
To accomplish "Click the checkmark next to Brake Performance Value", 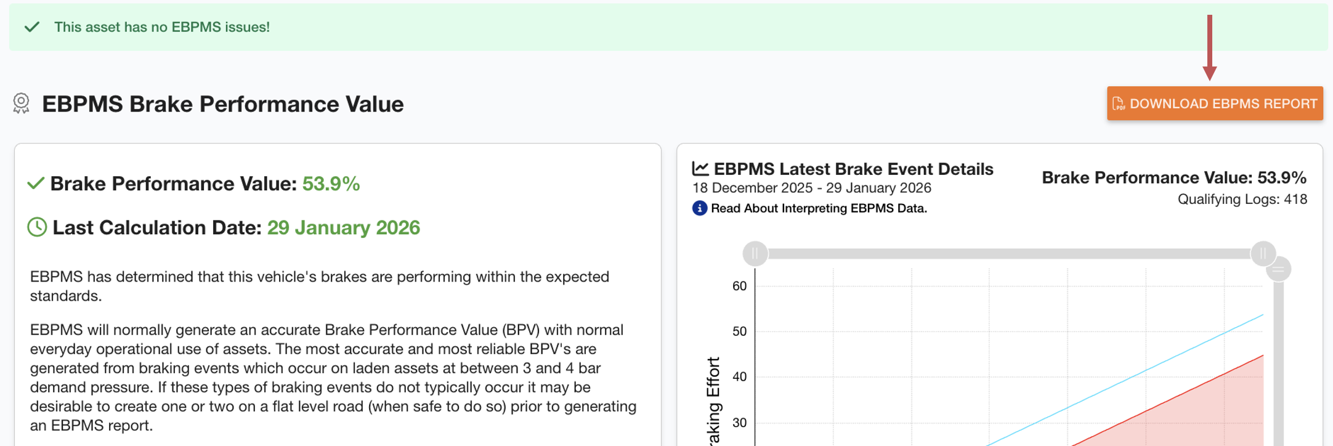I will (36, 183).
